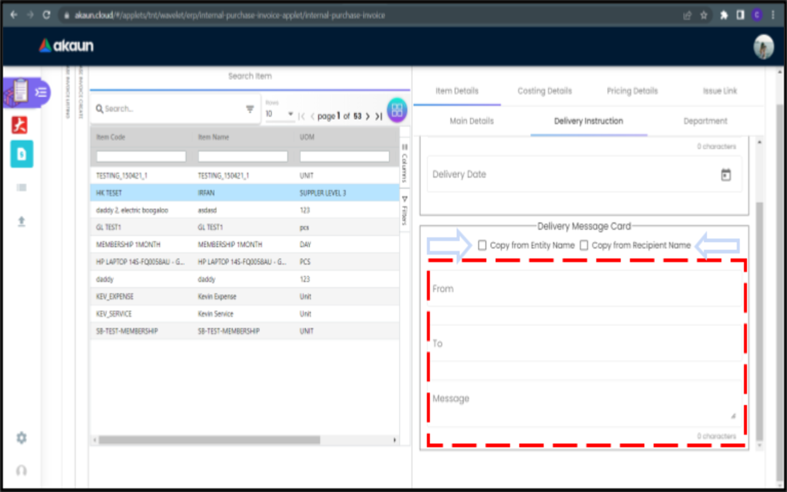This screenshot has height=492, width=787.
Task: Select the SB-TEST-MEMBERSHIP item row
Action: [245, 331]
